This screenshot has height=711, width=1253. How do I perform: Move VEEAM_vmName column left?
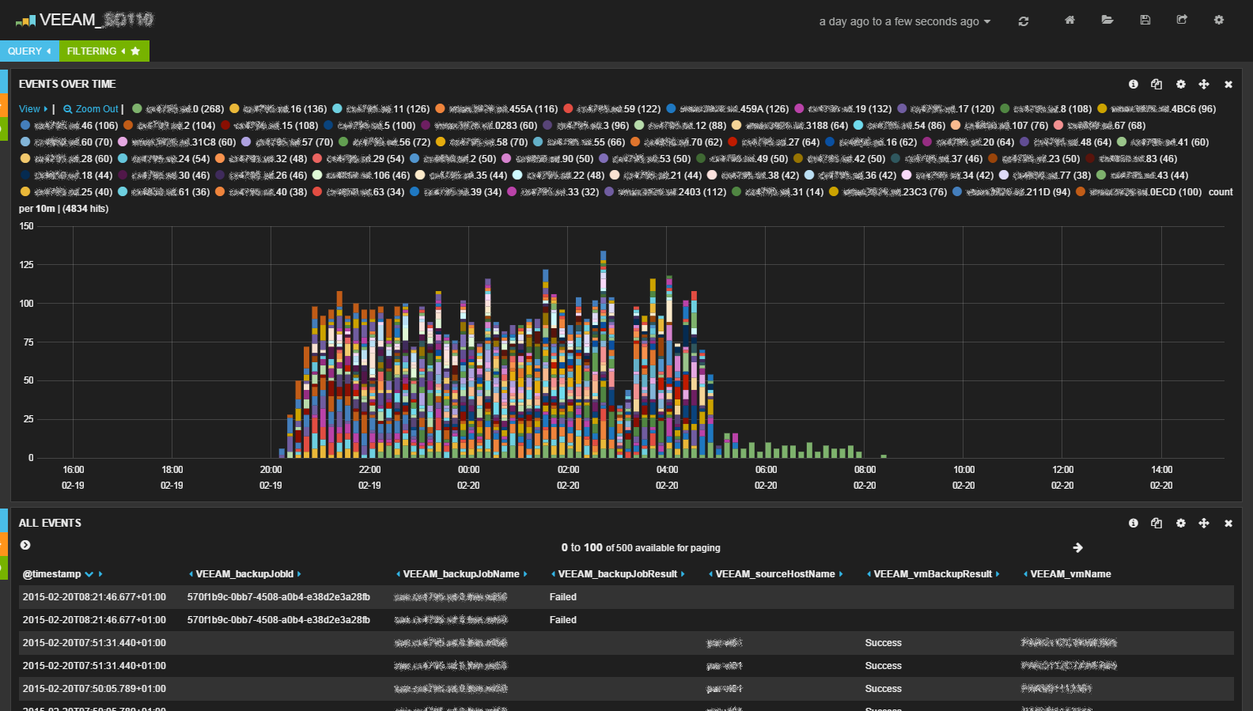1025,574
